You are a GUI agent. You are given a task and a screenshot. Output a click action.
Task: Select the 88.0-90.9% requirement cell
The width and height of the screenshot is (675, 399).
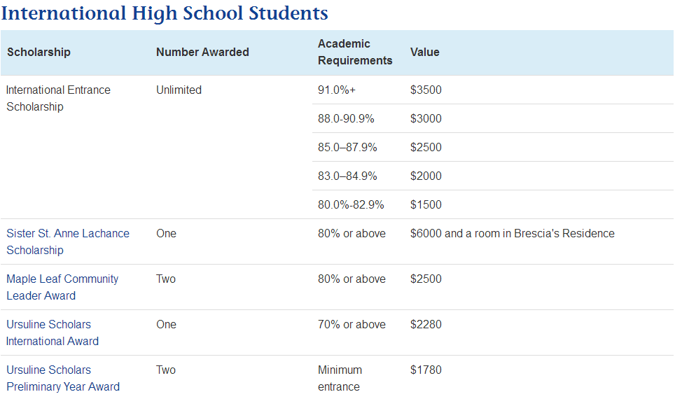pyautogui.click(x=346, y=119)
